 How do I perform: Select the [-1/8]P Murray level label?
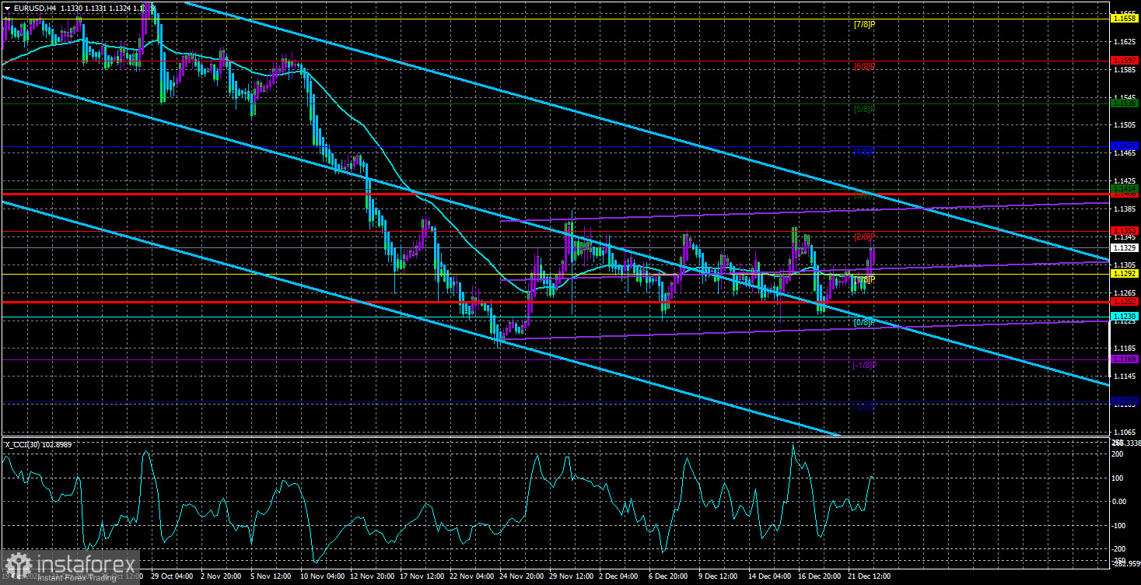click(x=863, y=365)
